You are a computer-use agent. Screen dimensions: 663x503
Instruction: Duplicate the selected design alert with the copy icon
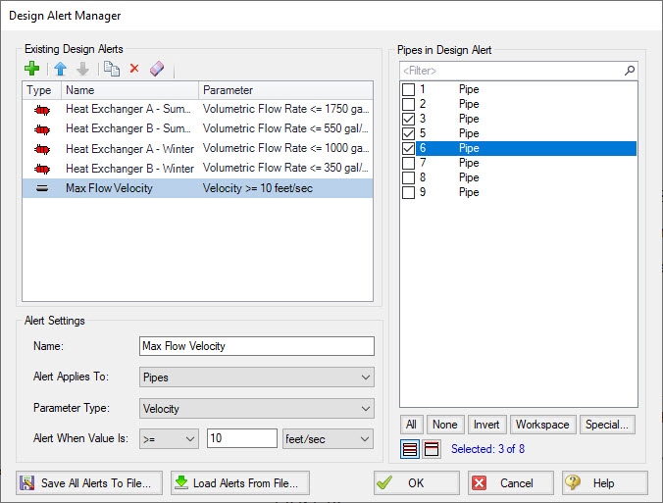112,69
